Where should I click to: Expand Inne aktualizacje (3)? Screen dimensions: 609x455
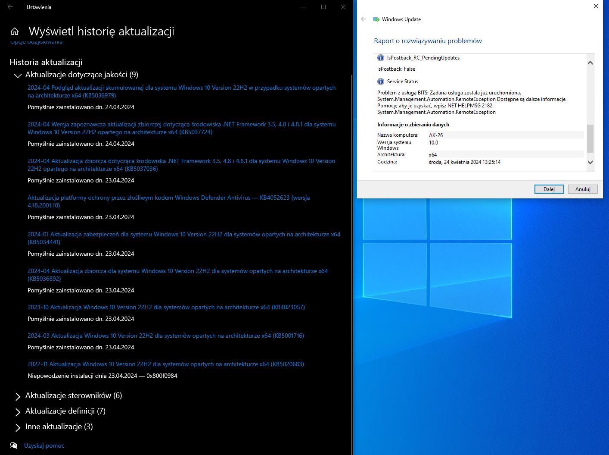[18, 427]
